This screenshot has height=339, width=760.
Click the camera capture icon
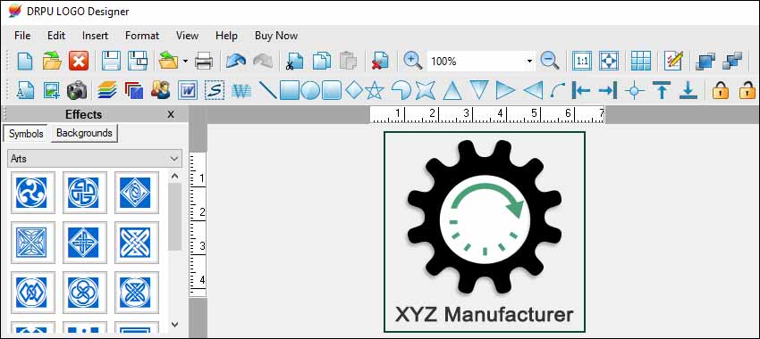point(77,90)
